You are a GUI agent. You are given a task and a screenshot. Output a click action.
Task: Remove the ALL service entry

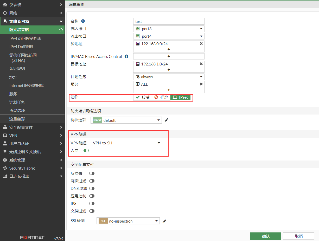[x=201, y=84]
